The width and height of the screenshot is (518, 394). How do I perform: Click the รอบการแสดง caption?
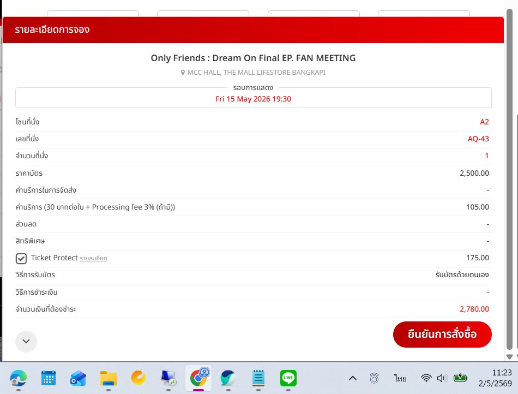point(253,88)
